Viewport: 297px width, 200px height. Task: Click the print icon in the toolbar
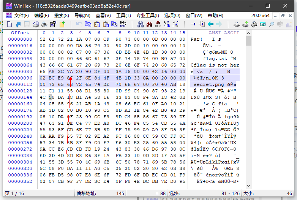tap(44, 24)
